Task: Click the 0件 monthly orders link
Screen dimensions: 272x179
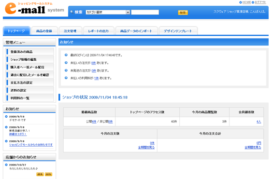Action: point(152,143)
